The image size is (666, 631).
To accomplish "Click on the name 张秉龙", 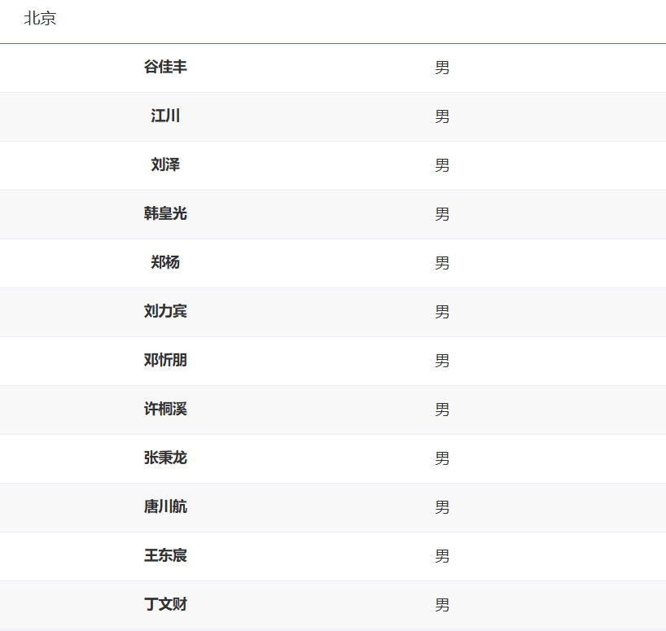I will pos(165,458).
